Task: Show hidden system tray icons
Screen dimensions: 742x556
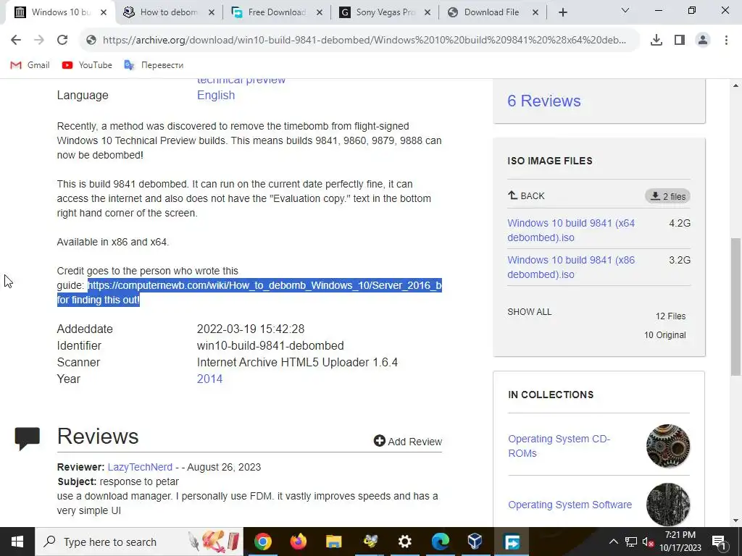Action: tap(613, 542)
